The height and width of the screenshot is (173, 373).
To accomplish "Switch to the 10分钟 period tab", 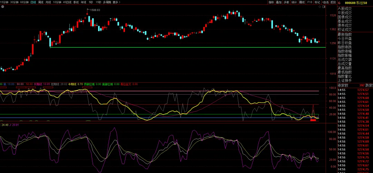I will click(57, 2).
